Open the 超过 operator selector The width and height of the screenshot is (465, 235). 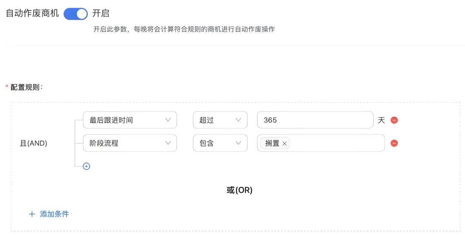(x=220, y=120)
